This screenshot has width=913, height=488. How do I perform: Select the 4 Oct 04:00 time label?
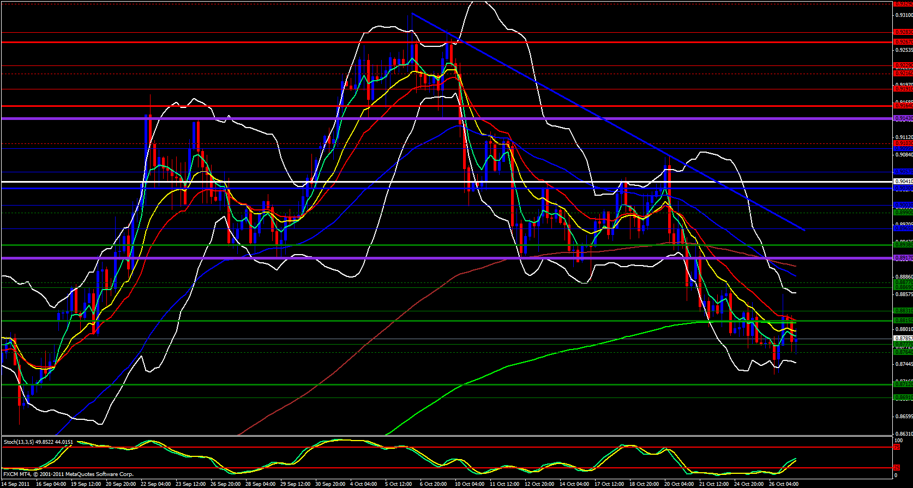(363, 484)
